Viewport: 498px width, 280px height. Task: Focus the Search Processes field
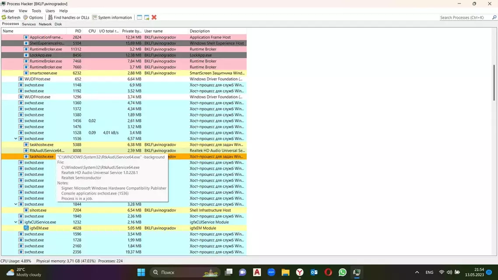(465, 17)
